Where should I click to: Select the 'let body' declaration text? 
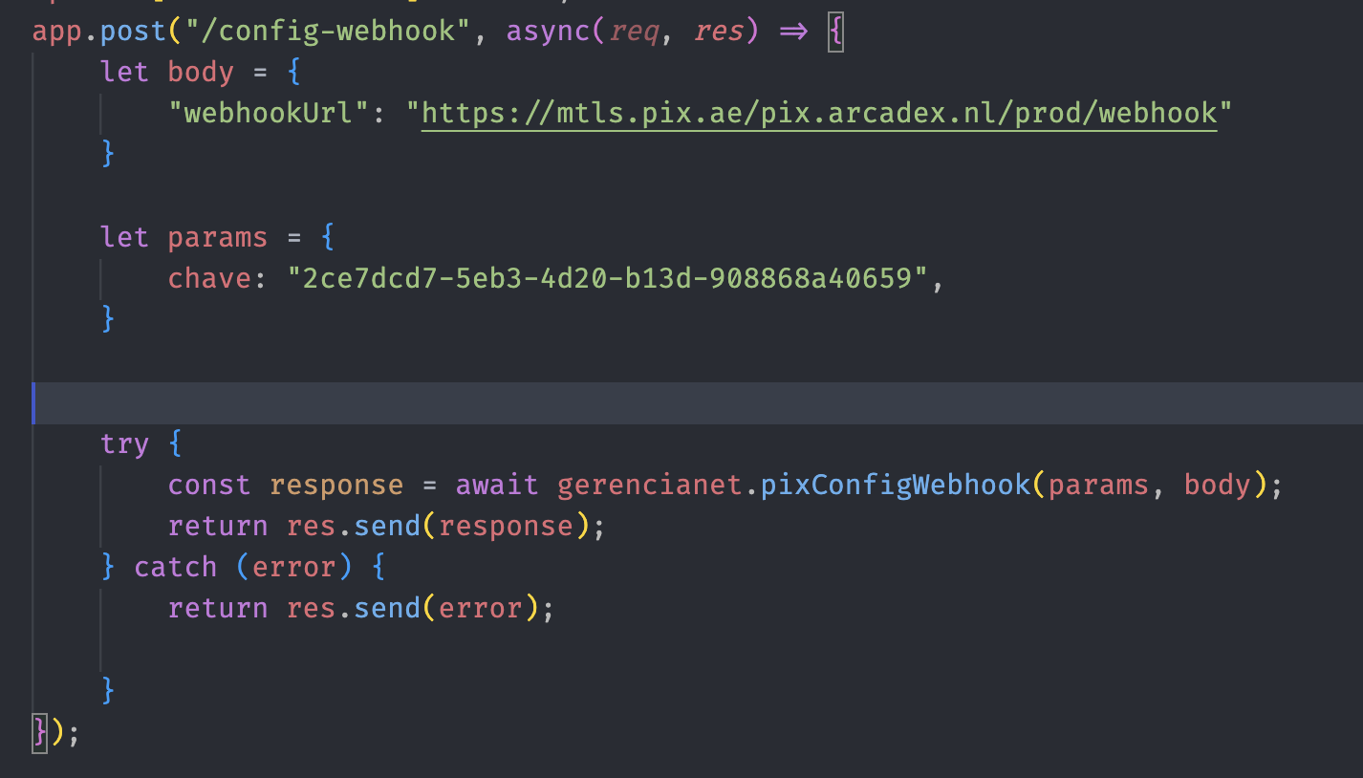tap(167, 73)
